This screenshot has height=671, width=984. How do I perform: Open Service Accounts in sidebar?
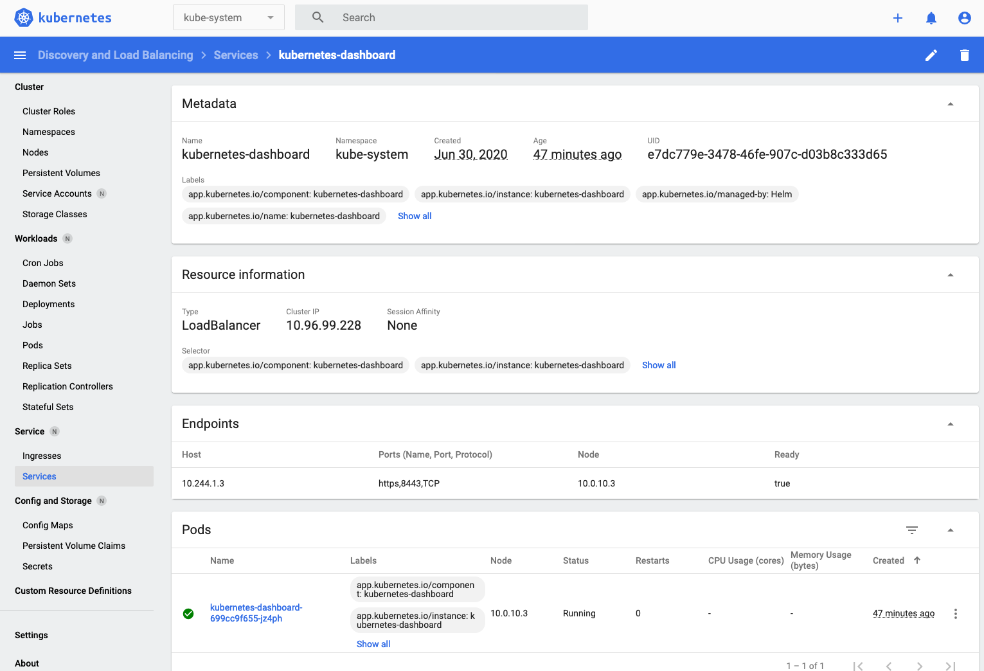tap(57, 193)
